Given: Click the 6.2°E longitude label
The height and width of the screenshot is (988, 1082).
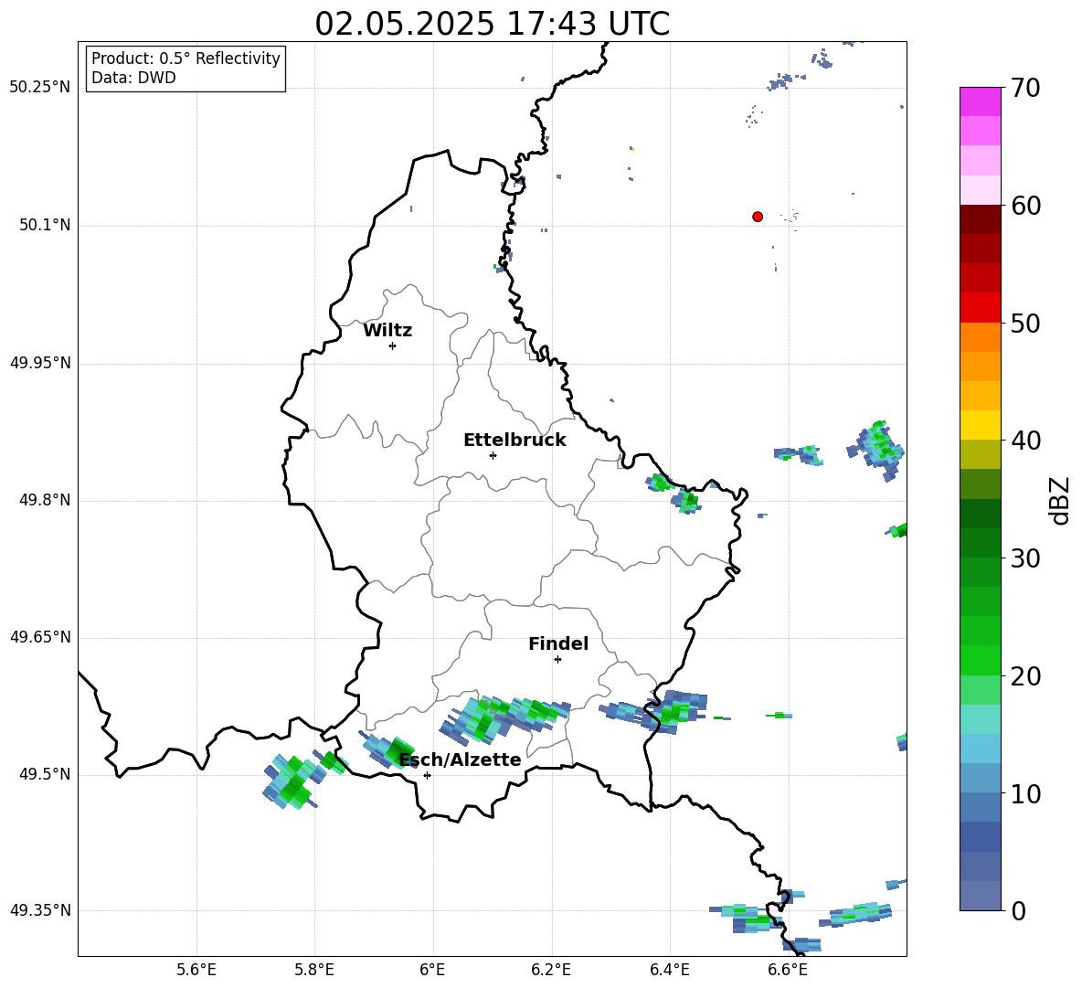Looking at the screenshot, I should 551,970.
